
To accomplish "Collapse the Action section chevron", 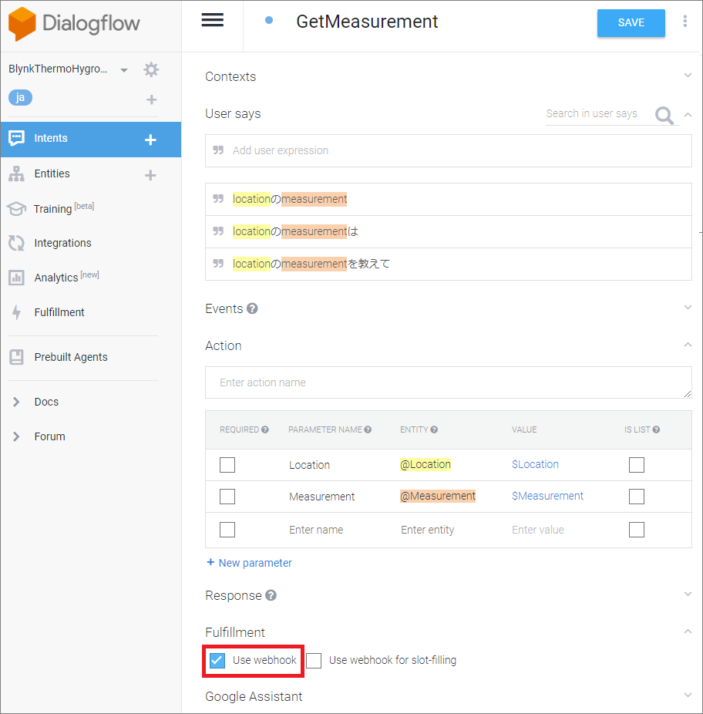I will coord(688,345).
